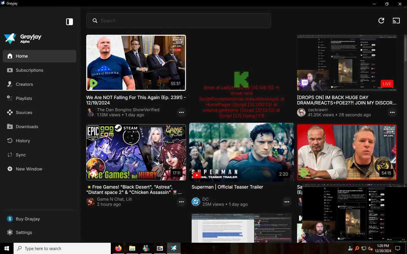The height and width of the screenshot is (254, 407).
Task: Open the Free Games thumbnail
Action: coord(136,152)
